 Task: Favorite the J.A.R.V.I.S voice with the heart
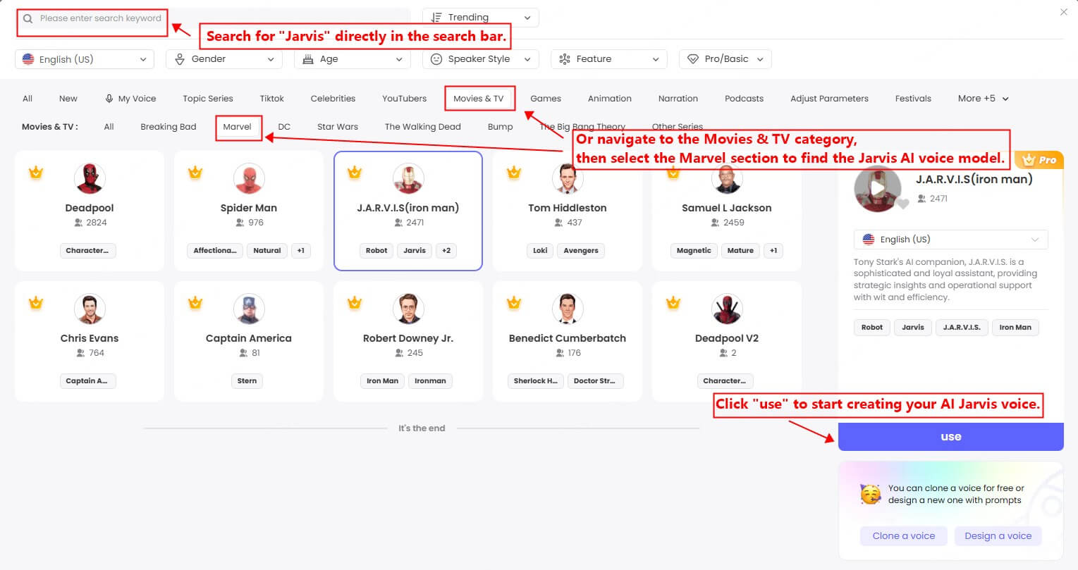902,203
